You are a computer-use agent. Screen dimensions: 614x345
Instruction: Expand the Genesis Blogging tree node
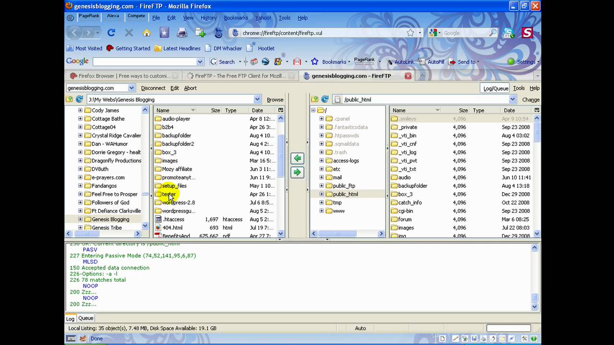pyautogui.click(x=80, y=219)
